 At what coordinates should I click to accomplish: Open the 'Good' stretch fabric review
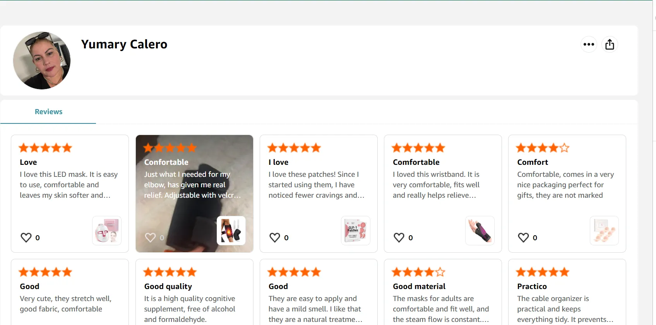coord(70,292)
